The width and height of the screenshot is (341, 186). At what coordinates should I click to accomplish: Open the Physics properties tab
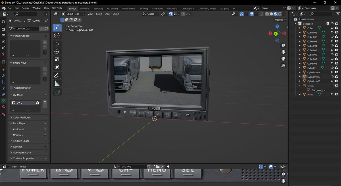tap(3, 88)
